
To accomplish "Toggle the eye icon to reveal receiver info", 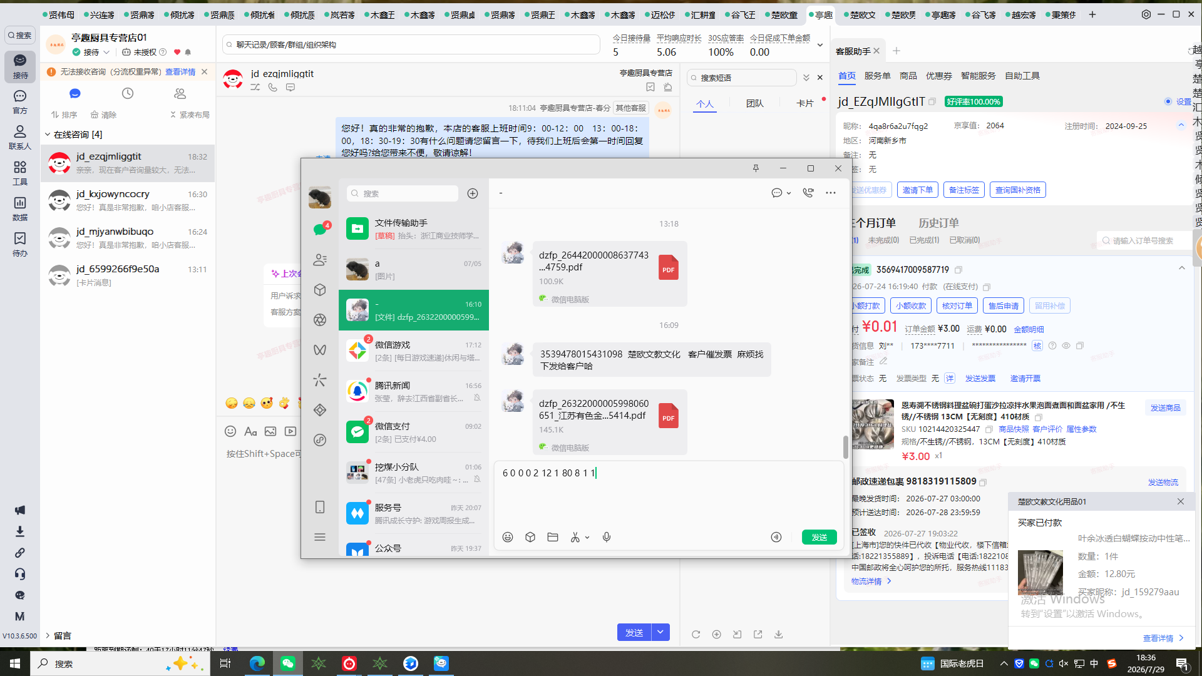I will (x=1066, y=346).
